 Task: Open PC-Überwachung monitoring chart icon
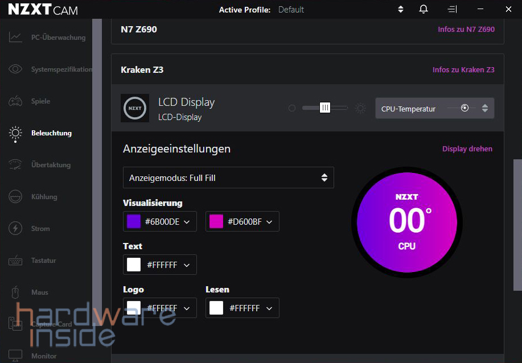15,37
